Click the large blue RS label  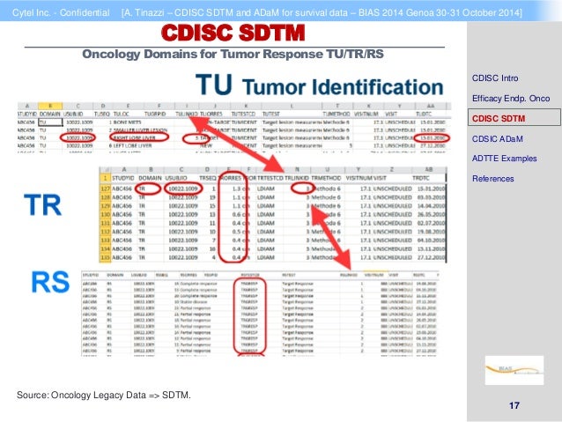50,282
